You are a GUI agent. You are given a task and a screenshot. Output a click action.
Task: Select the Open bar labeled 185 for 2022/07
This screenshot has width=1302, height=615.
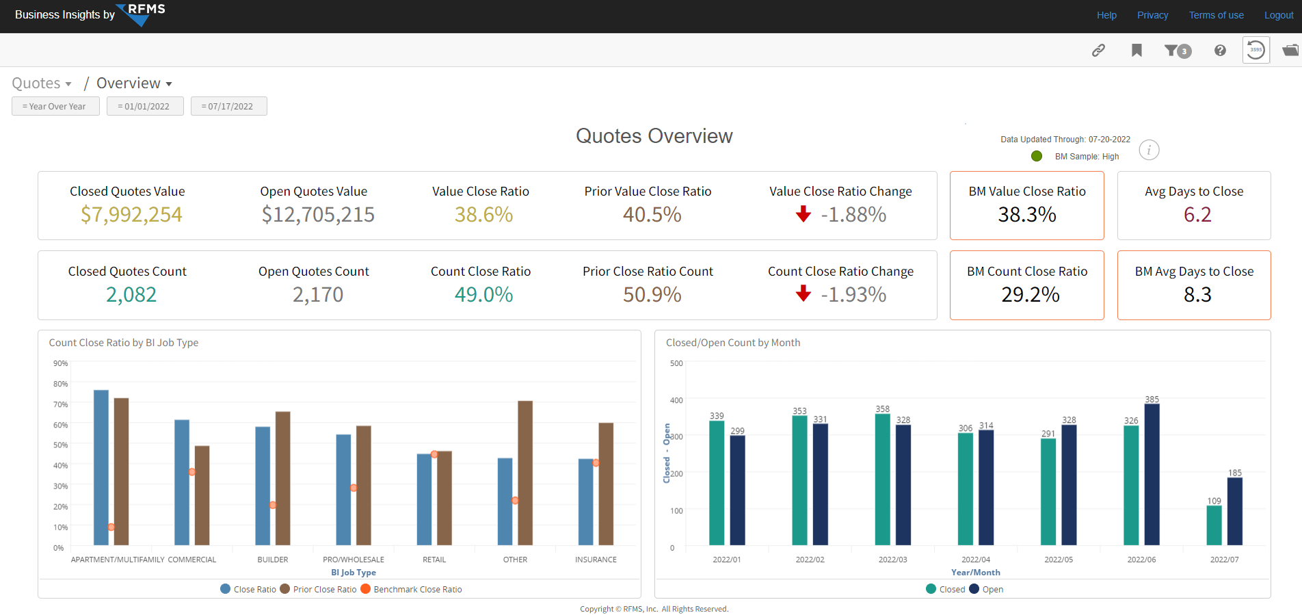(1234, 511)
